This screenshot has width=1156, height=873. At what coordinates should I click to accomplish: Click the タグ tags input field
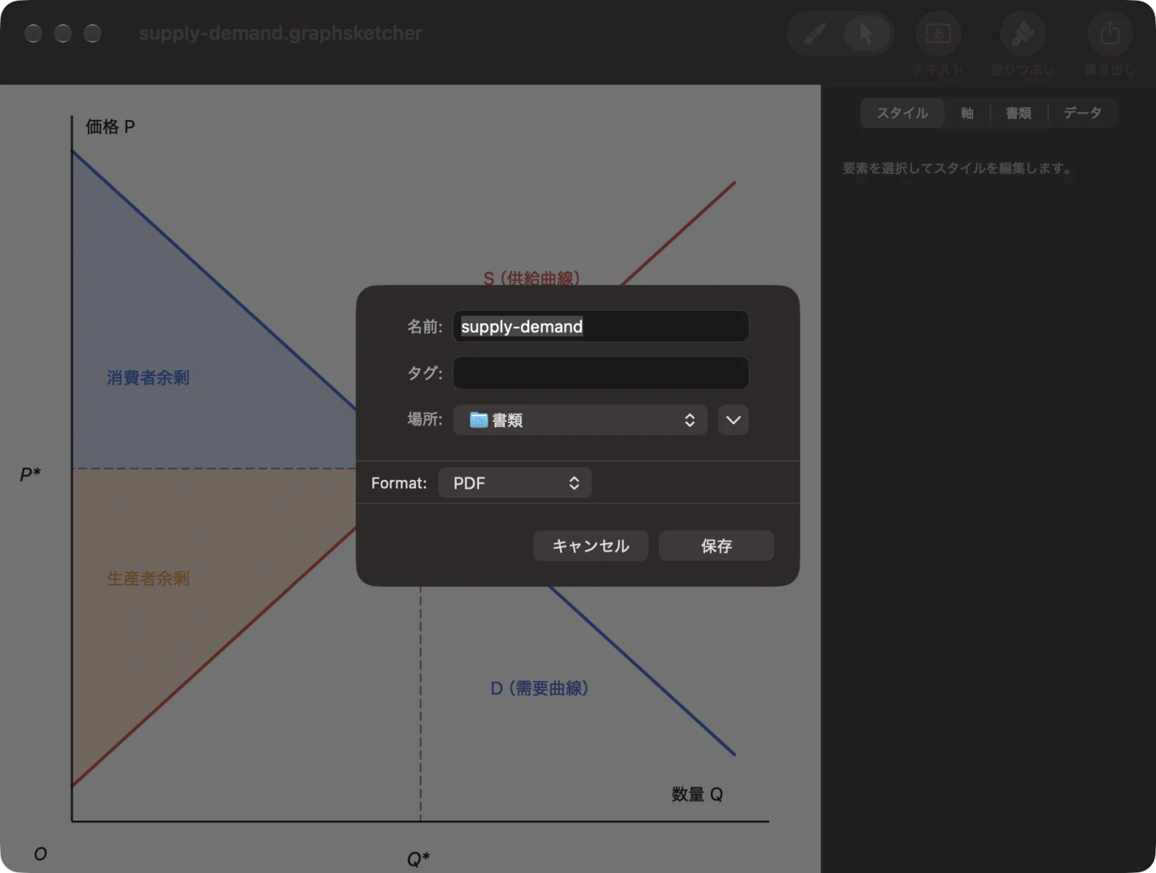click(601, 373)
